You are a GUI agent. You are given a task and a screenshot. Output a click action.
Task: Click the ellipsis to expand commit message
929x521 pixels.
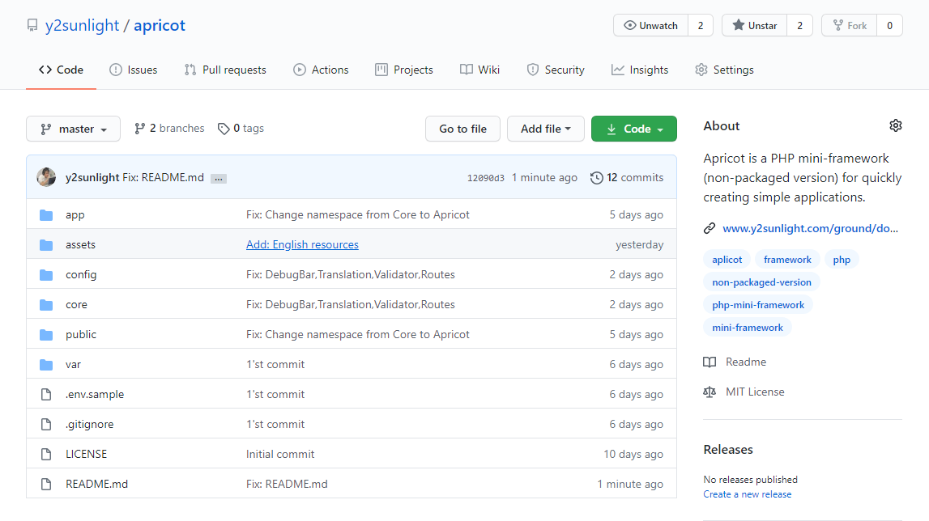218,178
